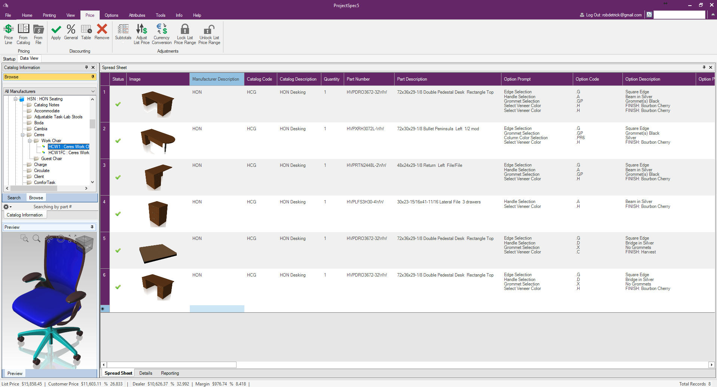Collapse the ribbon with top-right arrow
This screenshot has height=387, width=717.
[713, 15]
